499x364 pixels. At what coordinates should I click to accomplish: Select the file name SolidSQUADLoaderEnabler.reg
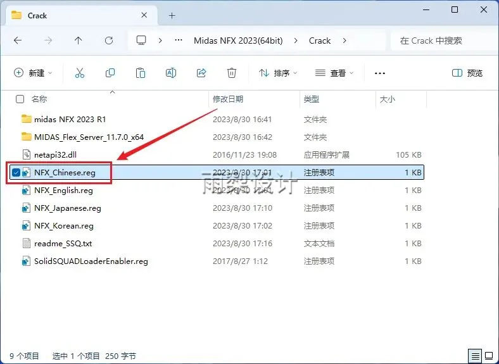[91, 261]
